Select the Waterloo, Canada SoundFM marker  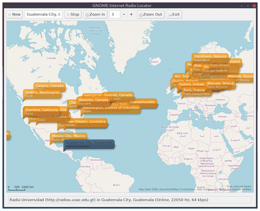pyautogui.click(x=93, y=101)
